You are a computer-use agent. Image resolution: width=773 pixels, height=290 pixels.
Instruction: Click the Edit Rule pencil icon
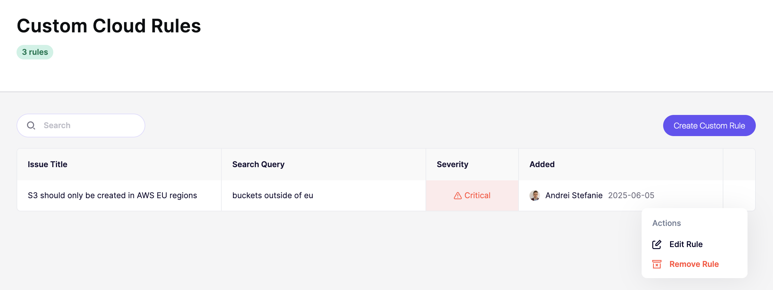657,244
